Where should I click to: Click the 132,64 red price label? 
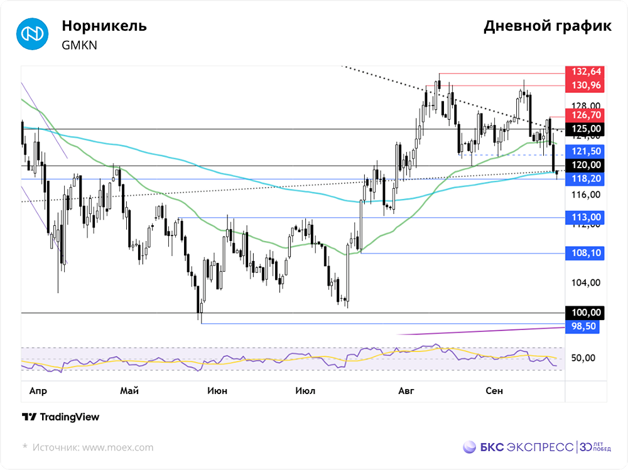click(x=585, y=72)
